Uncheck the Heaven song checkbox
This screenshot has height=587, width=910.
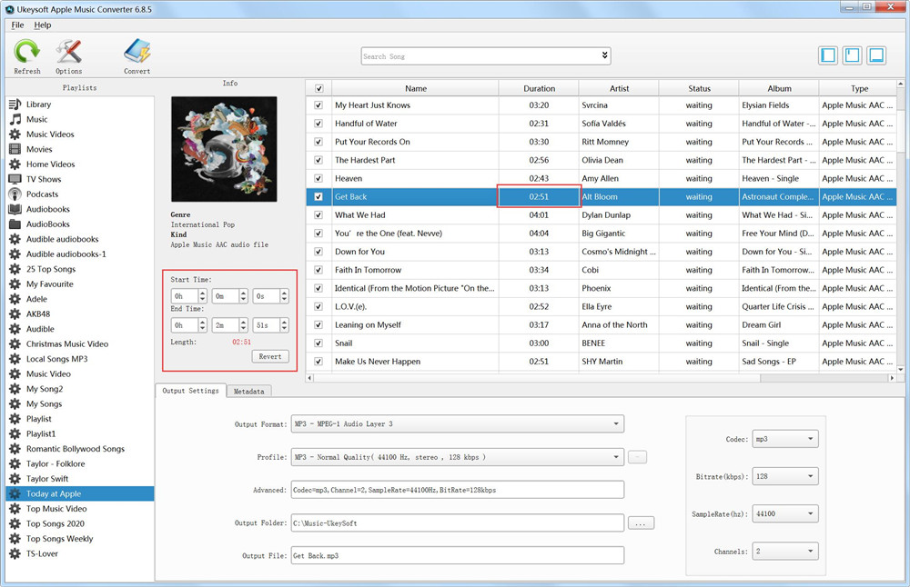point(318,178)
